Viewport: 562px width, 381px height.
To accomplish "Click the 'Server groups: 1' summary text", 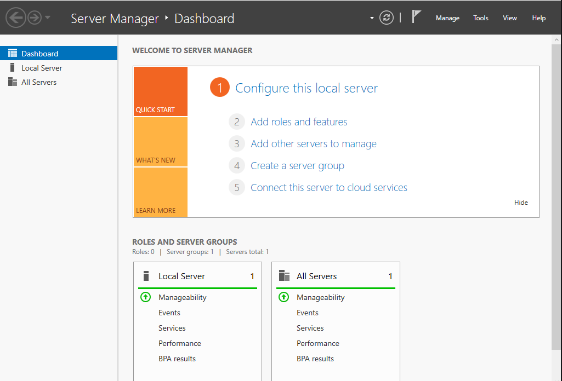I will point(190,252).
